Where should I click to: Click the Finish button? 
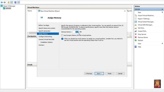pos(110,74)
